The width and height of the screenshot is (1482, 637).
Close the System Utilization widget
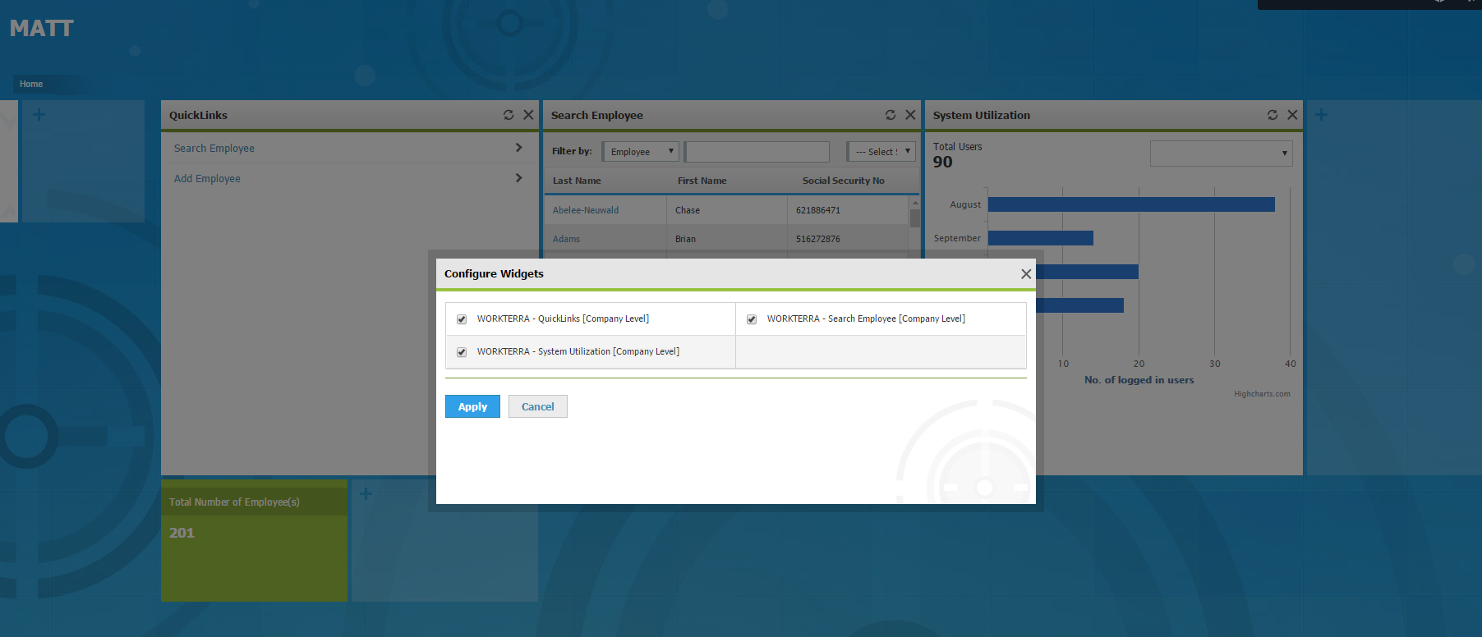click(1292, 115)
